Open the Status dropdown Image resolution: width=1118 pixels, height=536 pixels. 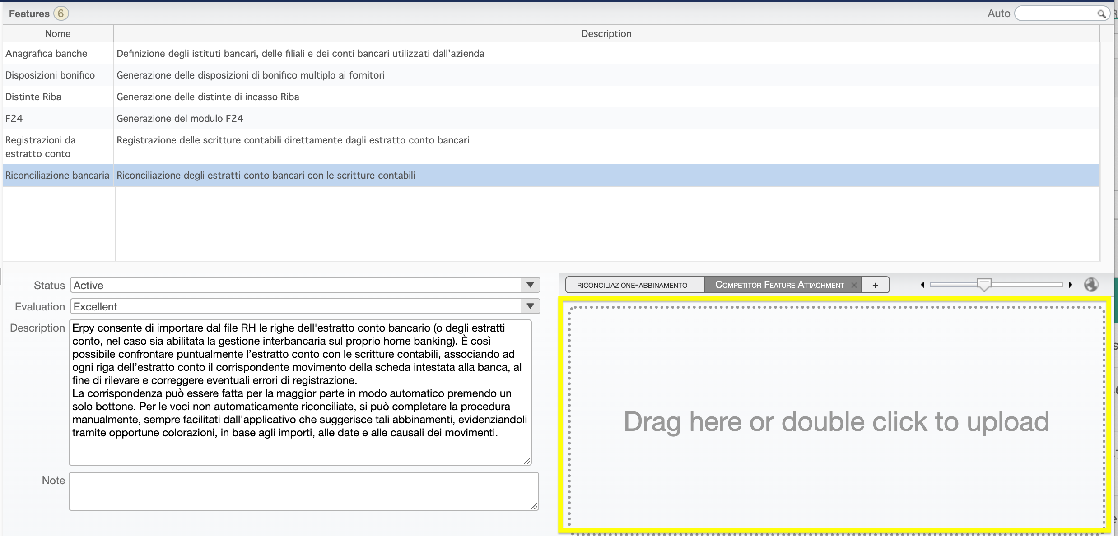[x=530, y=285]
